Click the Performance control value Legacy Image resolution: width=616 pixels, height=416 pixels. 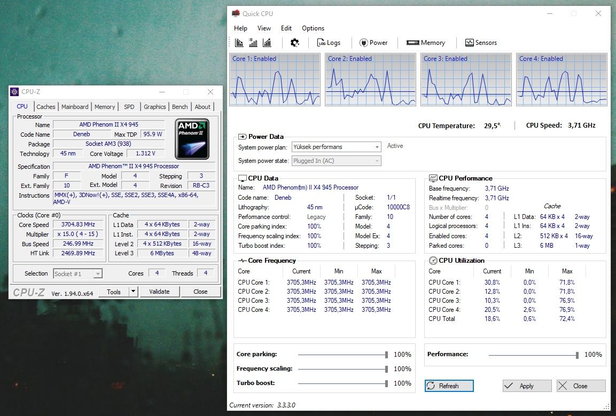coord(316,217)
